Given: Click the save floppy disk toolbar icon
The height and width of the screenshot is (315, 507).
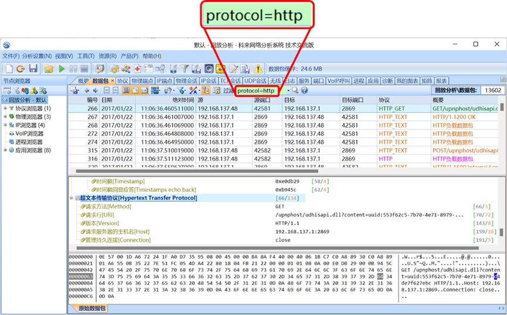Looking at the screenshot, I should click(x=33, y=69).
